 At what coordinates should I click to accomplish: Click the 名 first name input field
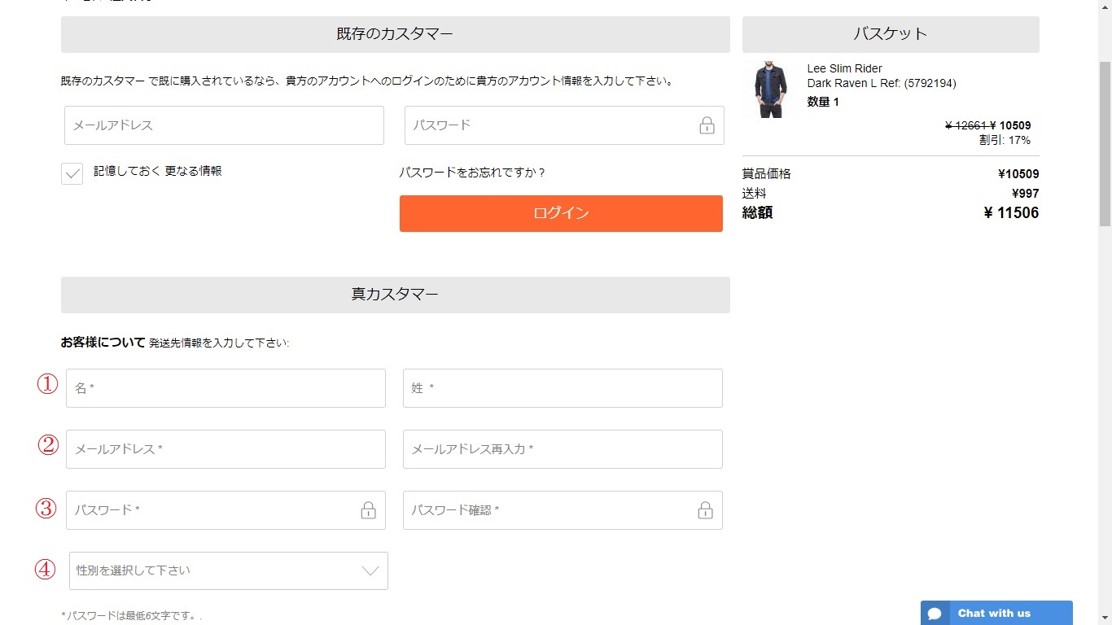point(225,388)
